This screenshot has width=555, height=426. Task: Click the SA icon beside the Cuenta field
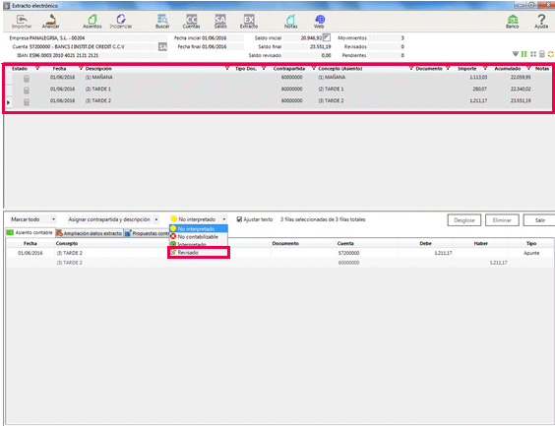pyautogui.click(x=162, y=46)
